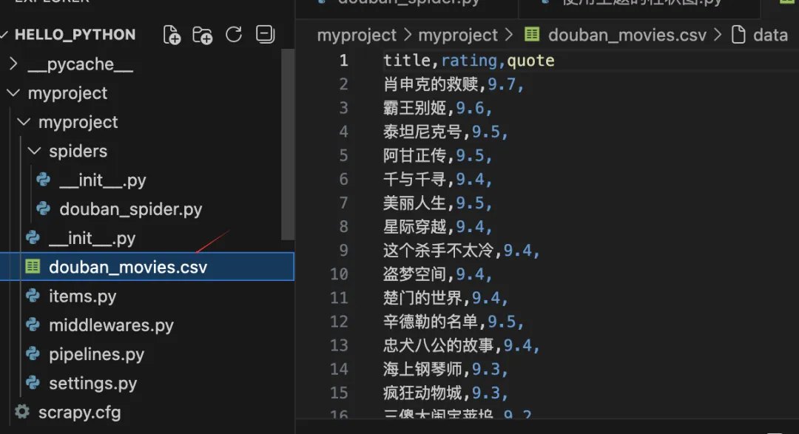Viewport: 799px width, 434px height.
Task: Click the line with 疯狂动物城,9.3
Action: [x=446, y=393]
